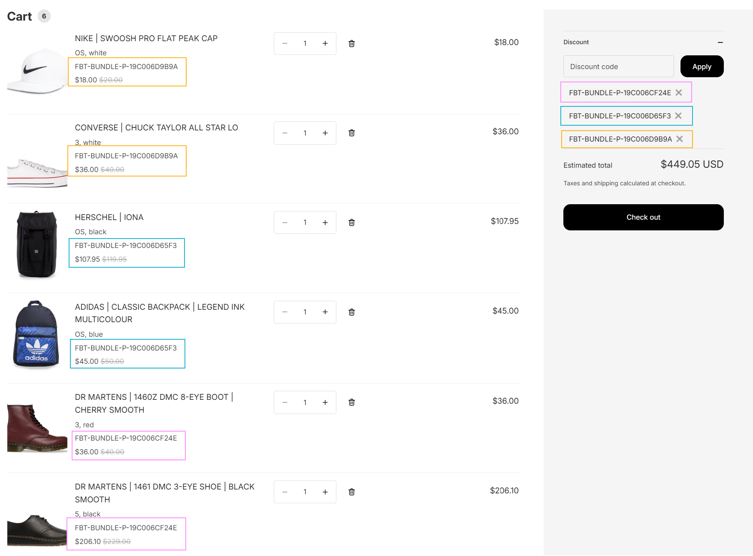Select the Herschel Iona quantity field
This screenshot has width=753, height=556.
click(305, 222)
